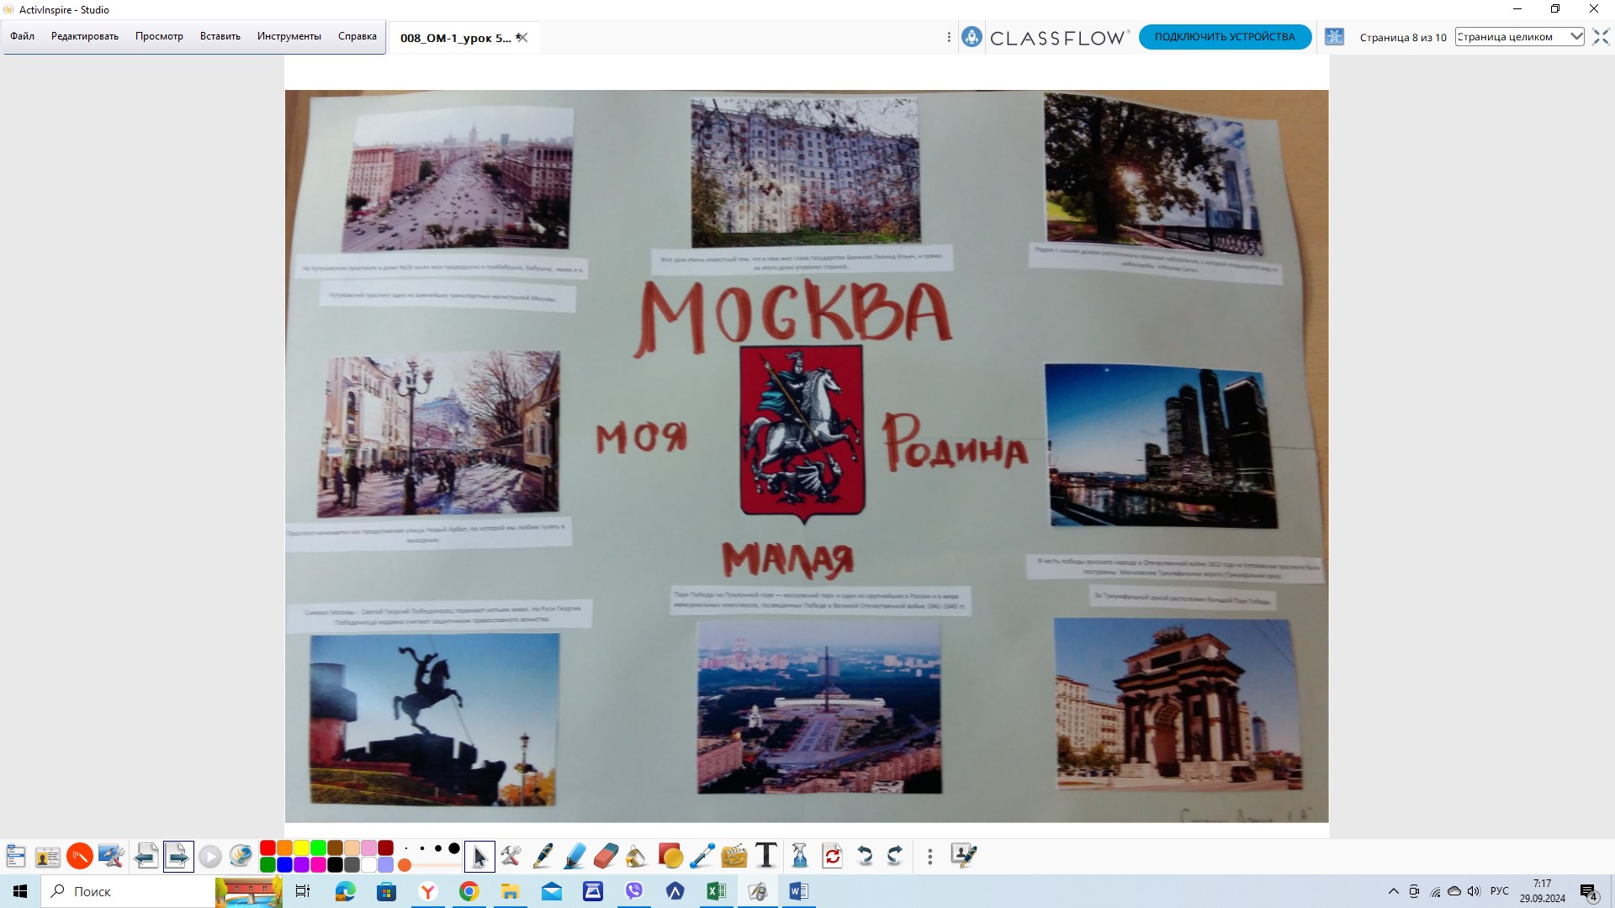Viewport: 1615px width, 908px height.
Task: Click the Redo arrow
Action: coord(895,857)
